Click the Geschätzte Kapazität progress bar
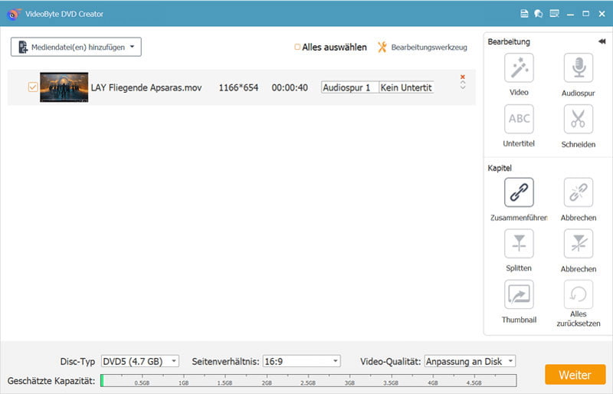 [x=308, y=381]
